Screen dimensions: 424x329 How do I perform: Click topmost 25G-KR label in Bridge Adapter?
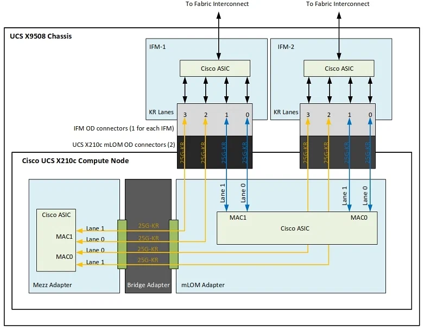tap(148, 226)
